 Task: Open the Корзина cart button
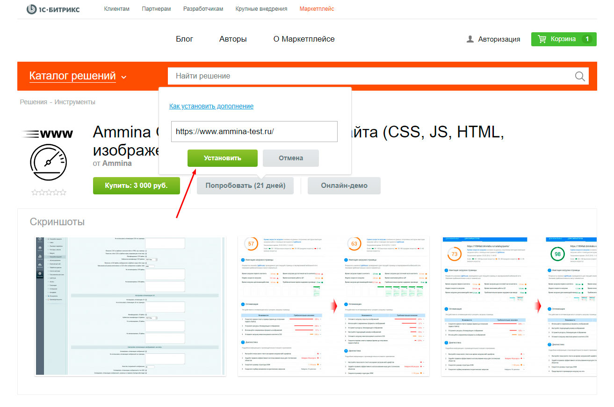pos(563,39)
